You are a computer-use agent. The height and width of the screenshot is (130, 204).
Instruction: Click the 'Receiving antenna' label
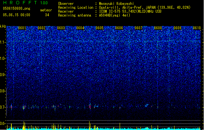coord(75,15)
